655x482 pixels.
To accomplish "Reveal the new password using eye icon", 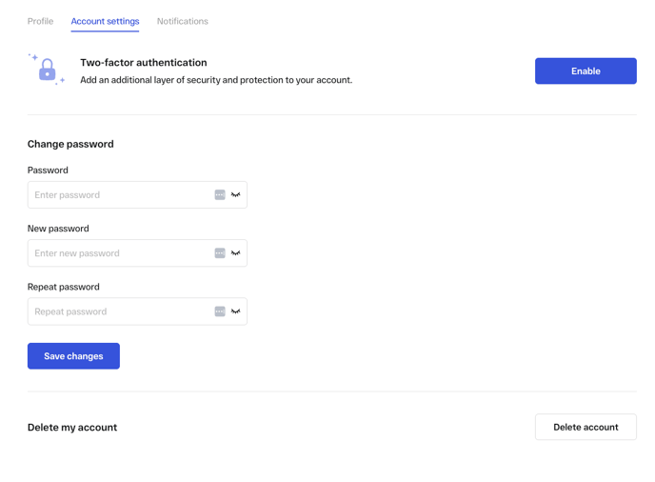I will click(x=235, y=253).
